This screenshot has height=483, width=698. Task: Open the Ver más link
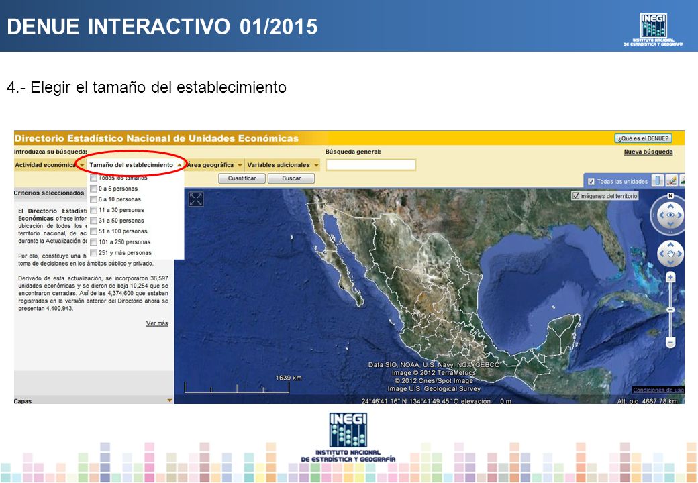tap(157, 323)
